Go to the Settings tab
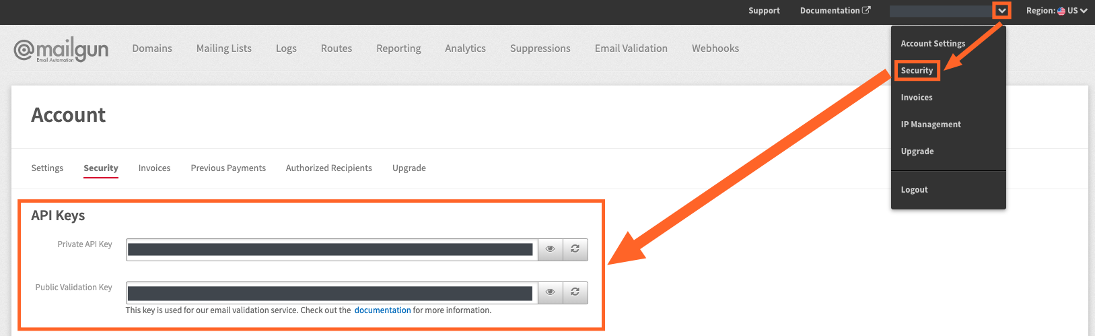Screen dimensions: 1095x336 47,168
